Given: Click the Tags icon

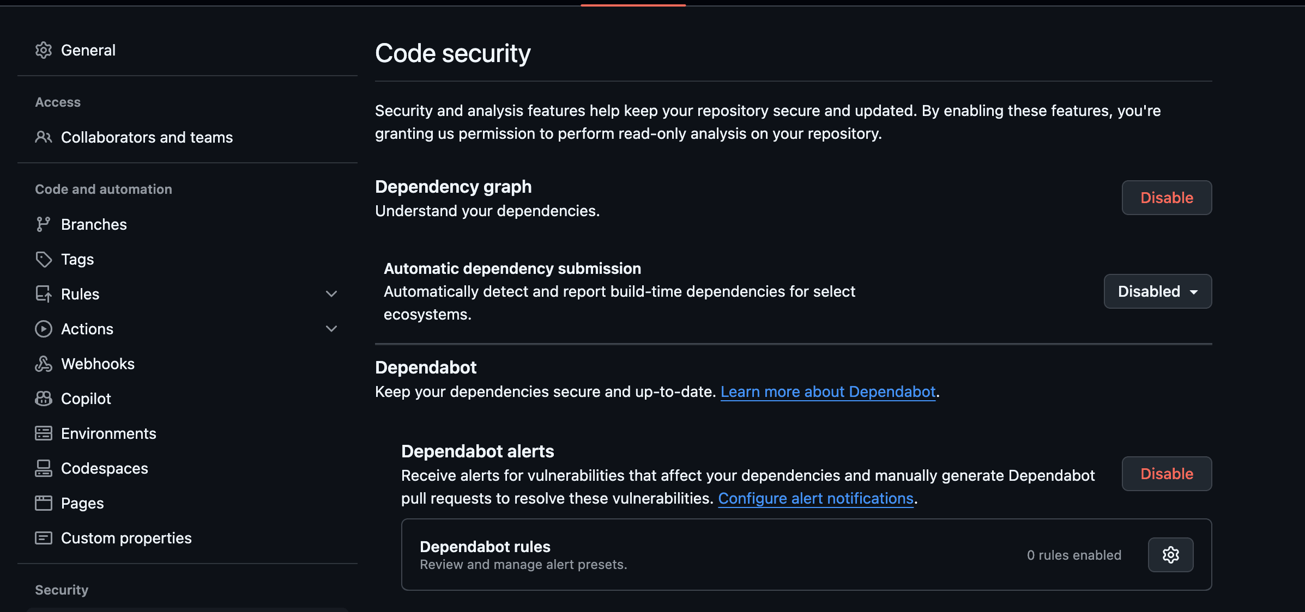Looking at the screenshot, I should (44, 259).
